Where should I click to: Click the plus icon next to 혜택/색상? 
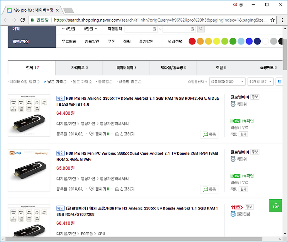click(51, 41)
